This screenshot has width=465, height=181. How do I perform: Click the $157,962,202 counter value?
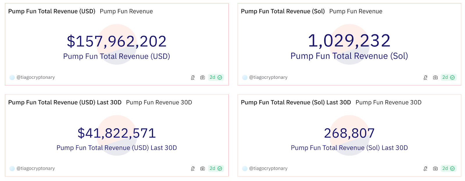point(117,41)
